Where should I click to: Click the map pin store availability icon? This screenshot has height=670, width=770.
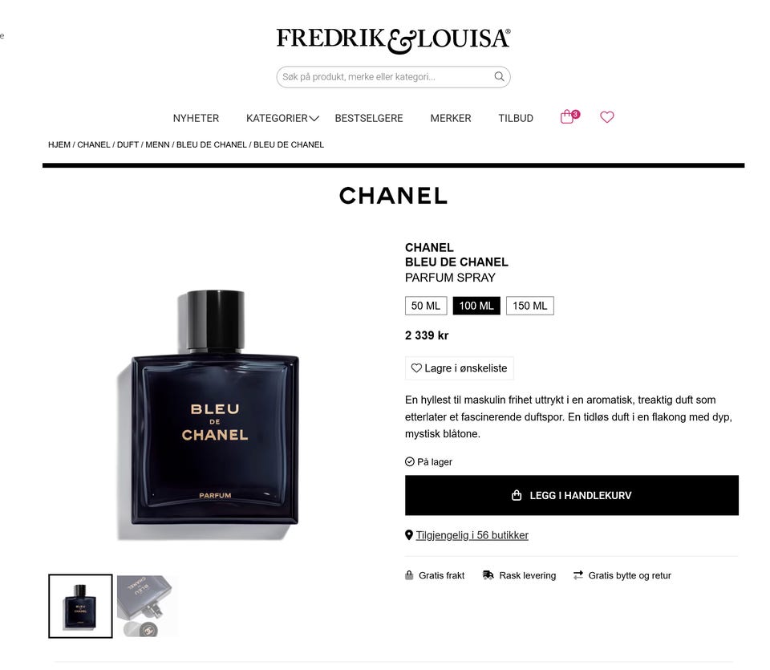click(408, 535)
